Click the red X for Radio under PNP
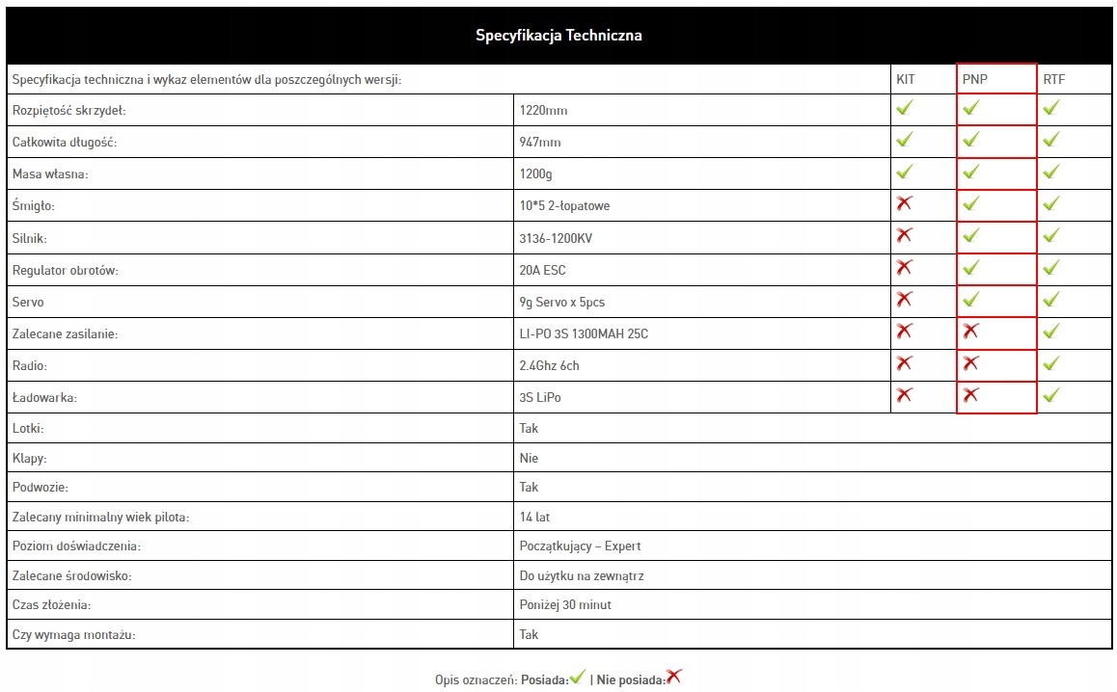 click(970, 363)
